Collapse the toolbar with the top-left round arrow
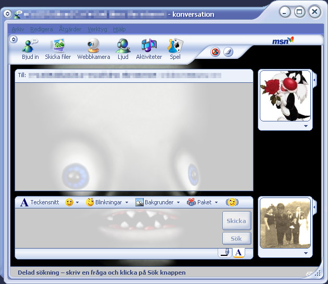 pyautogui.click(x=14, y=39)
